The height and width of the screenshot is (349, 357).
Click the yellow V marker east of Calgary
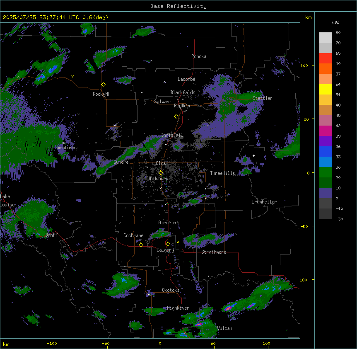click(x=178, y=242)
